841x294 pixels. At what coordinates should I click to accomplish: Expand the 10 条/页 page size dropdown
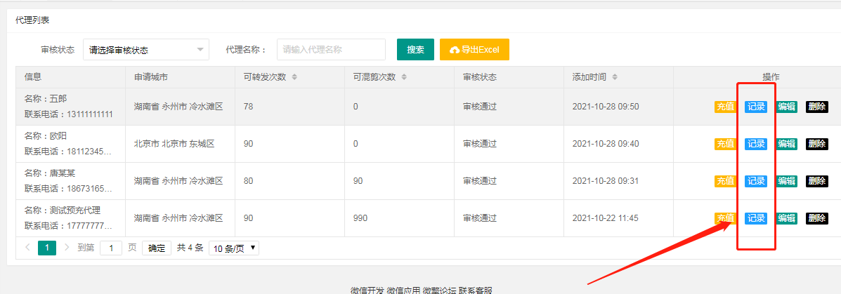tap(233, 248)
